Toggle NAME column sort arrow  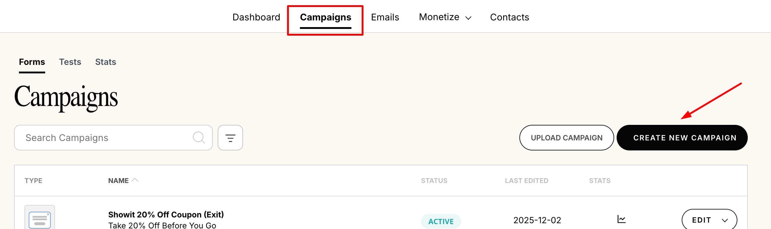135,180
